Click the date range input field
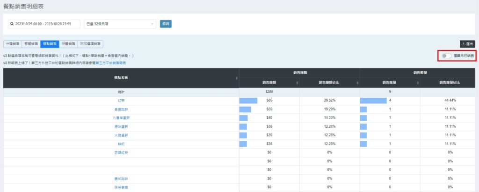479x192 pixels. [x=47, y=24]
